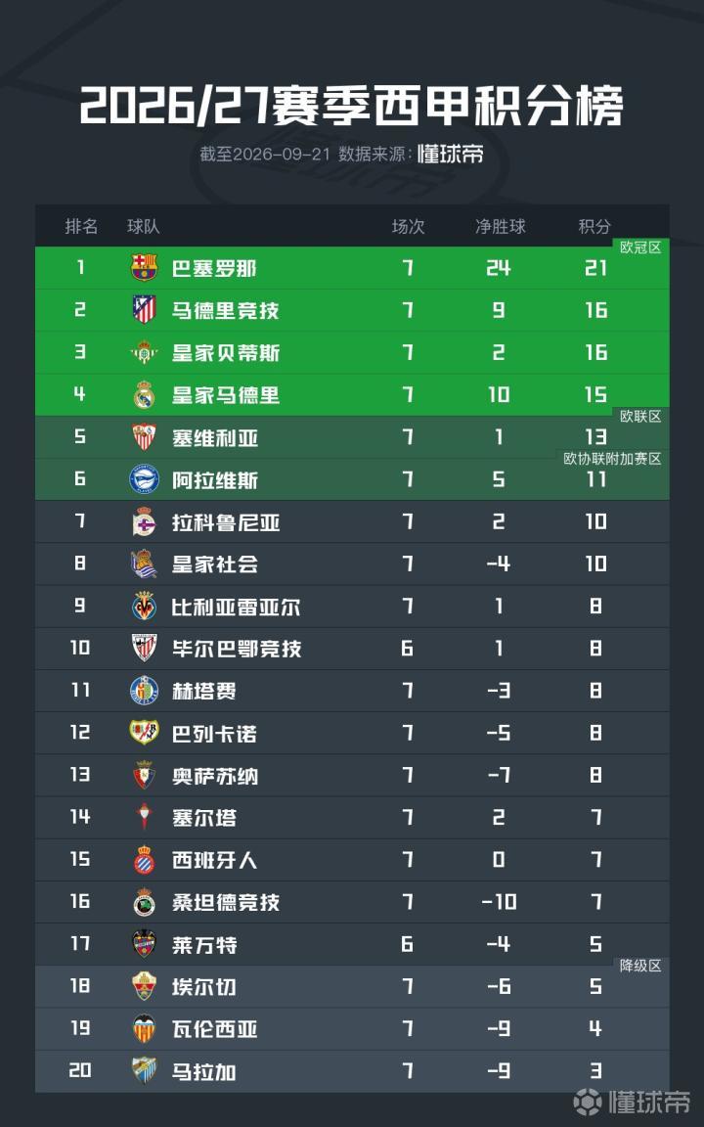This screenshot has width=704, height=1127.
Task: Click the Málaga club crest
Action: (145, 1071)
